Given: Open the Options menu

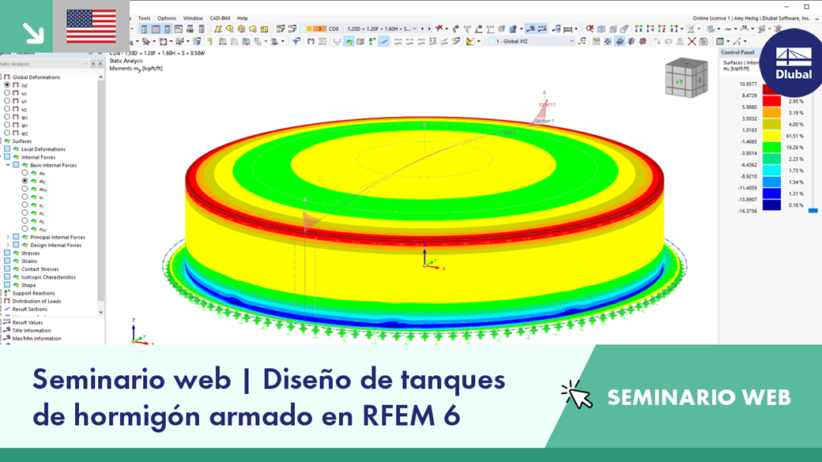Looking at the screenshot, I should point(167,18).
